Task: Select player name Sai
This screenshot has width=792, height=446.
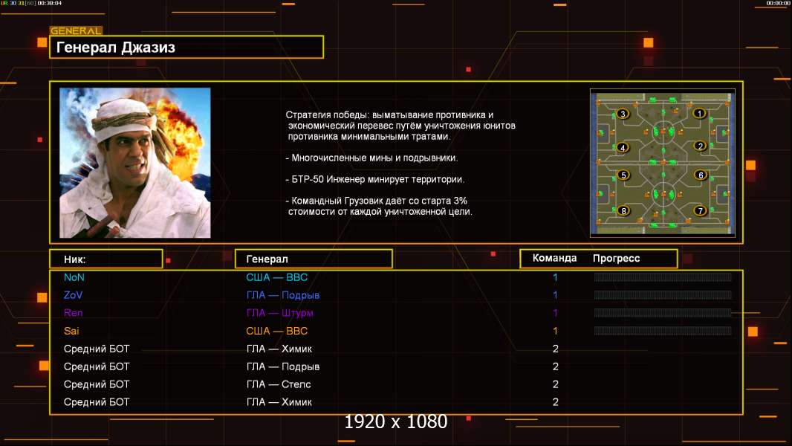Action: click(x=71, y=331)
